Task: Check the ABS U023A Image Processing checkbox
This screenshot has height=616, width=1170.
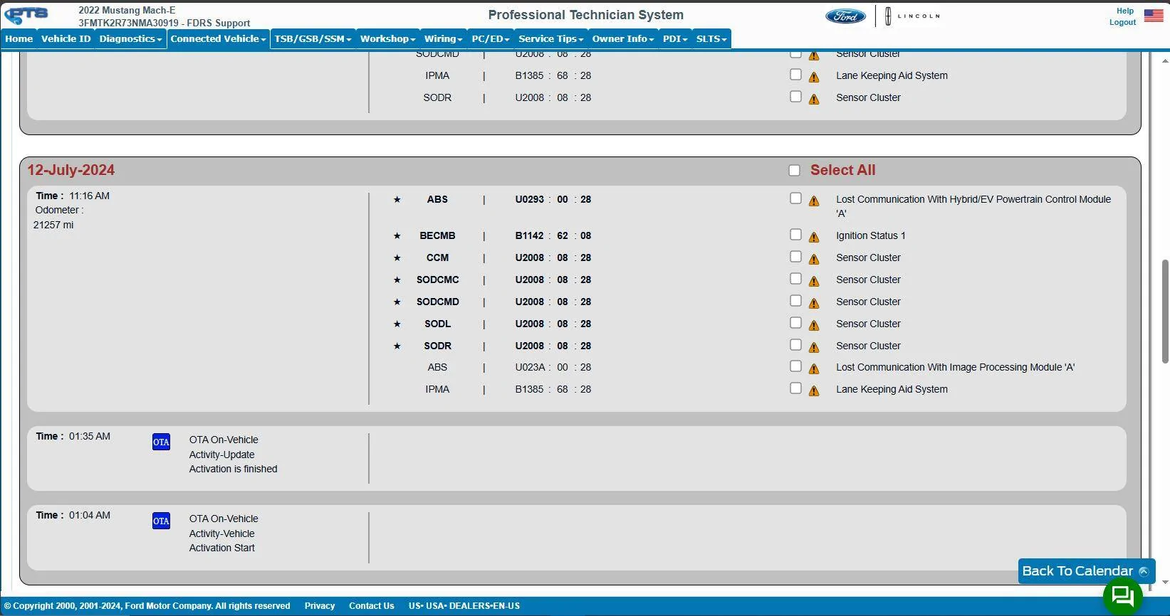Action: click(795, 366)
